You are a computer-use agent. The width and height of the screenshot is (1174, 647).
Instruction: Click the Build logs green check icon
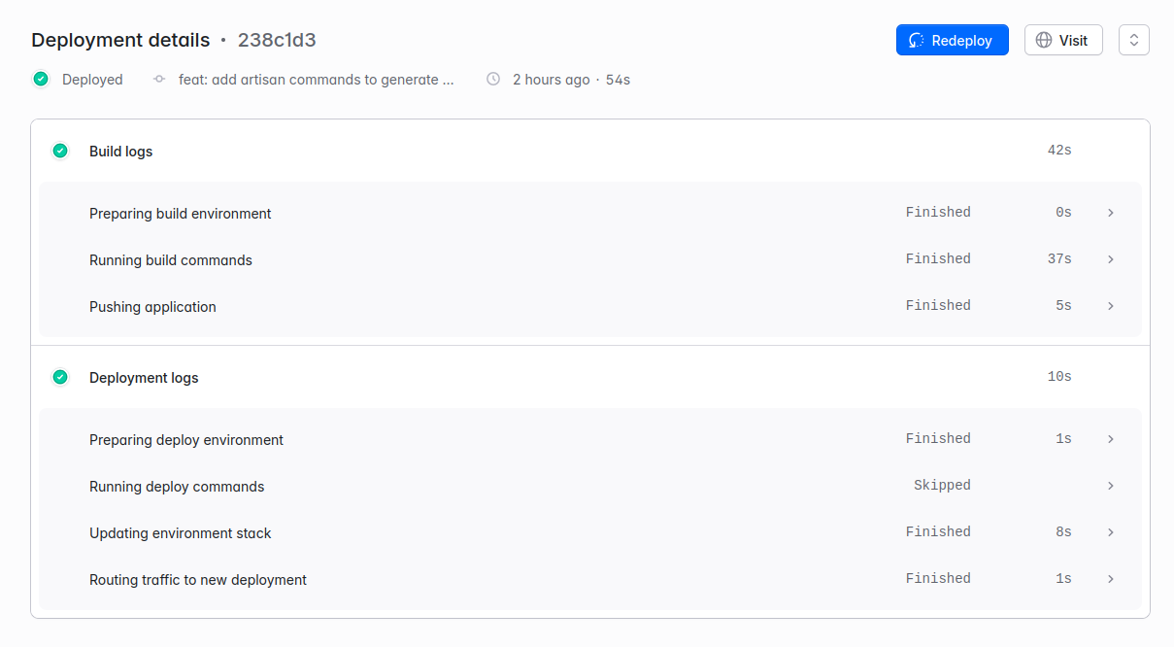60,151
